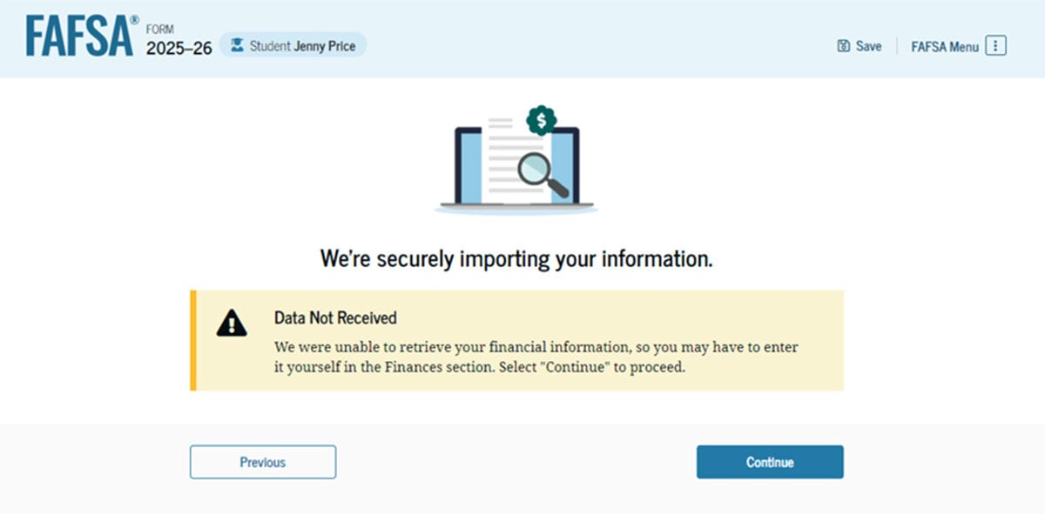Click the Student Jenny Price badge
The image size is (1045, 514).
point(293,45)
